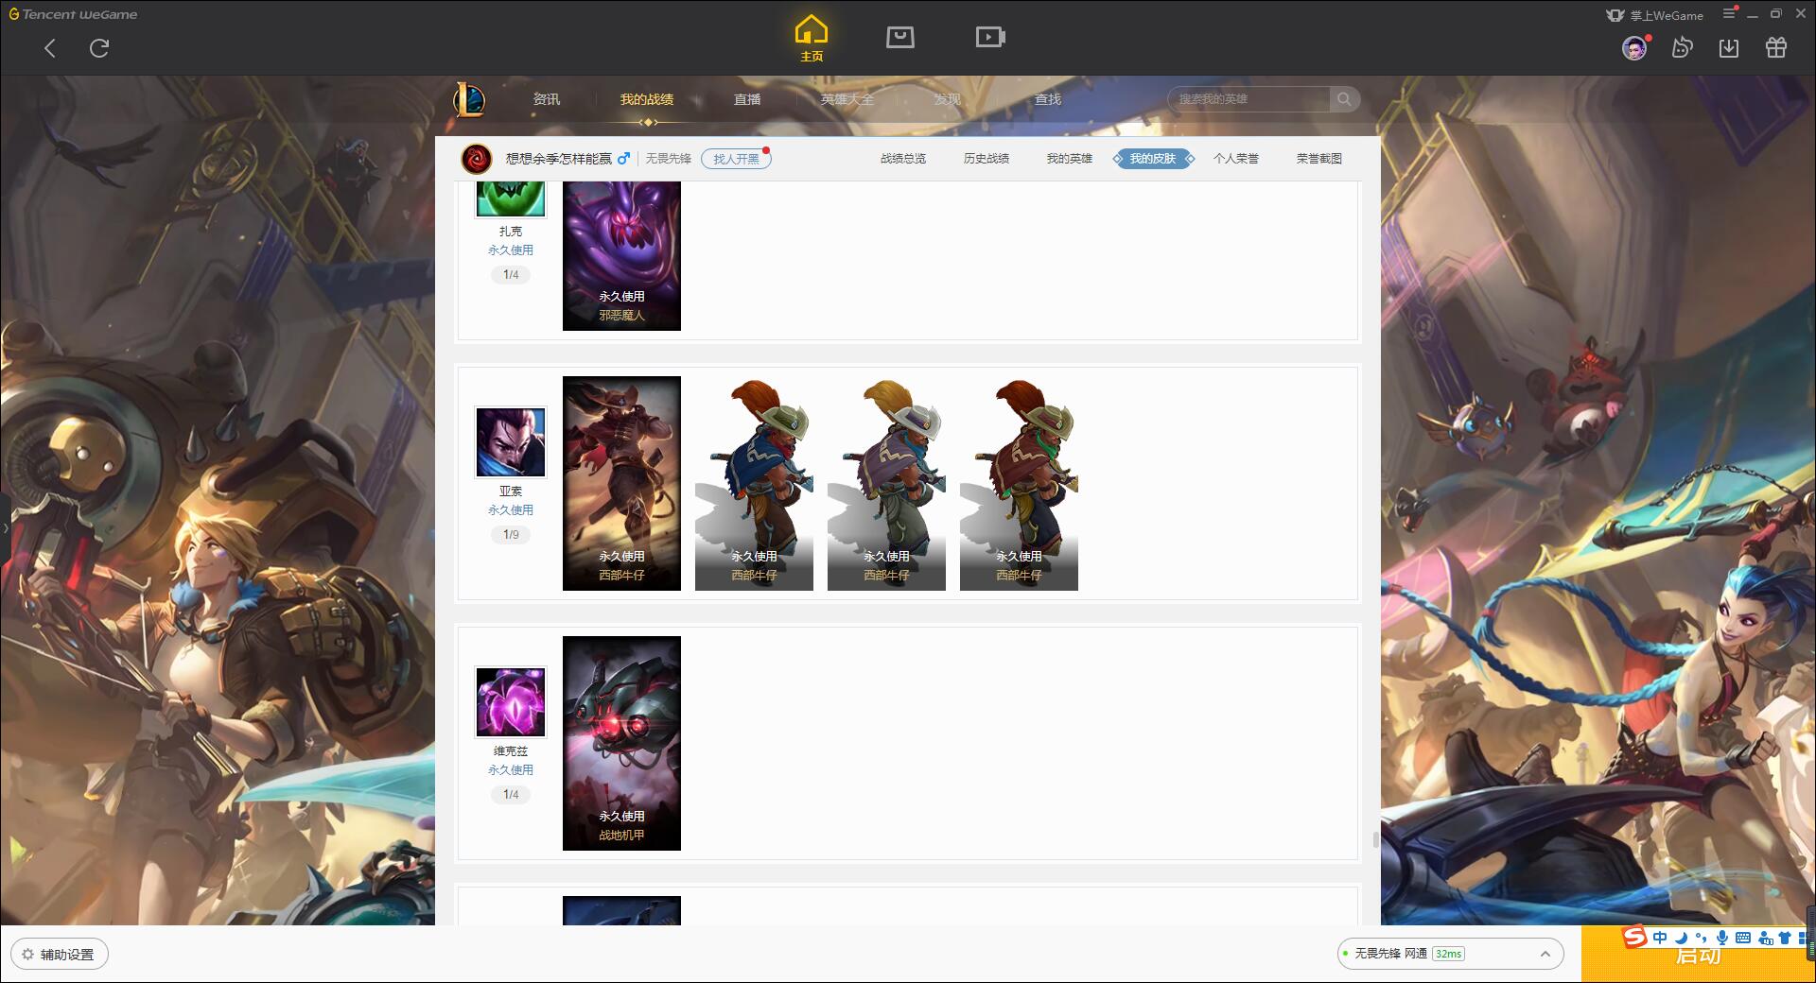Open 掌上WeGame mobile link
Viewport: 1816px width, 983px height.
[x=1654, y=15]
